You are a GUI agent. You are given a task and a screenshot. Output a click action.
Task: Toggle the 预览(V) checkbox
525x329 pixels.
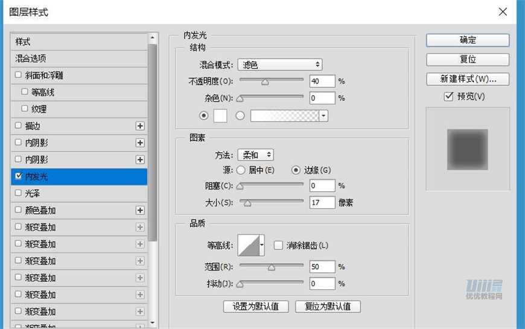click(x=448, y=97)
